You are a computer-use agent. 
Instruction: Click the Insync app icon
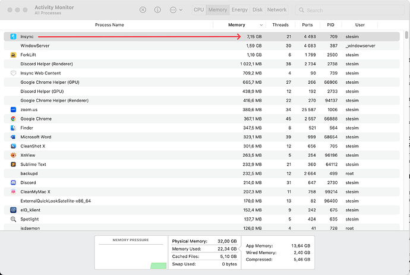13,37
